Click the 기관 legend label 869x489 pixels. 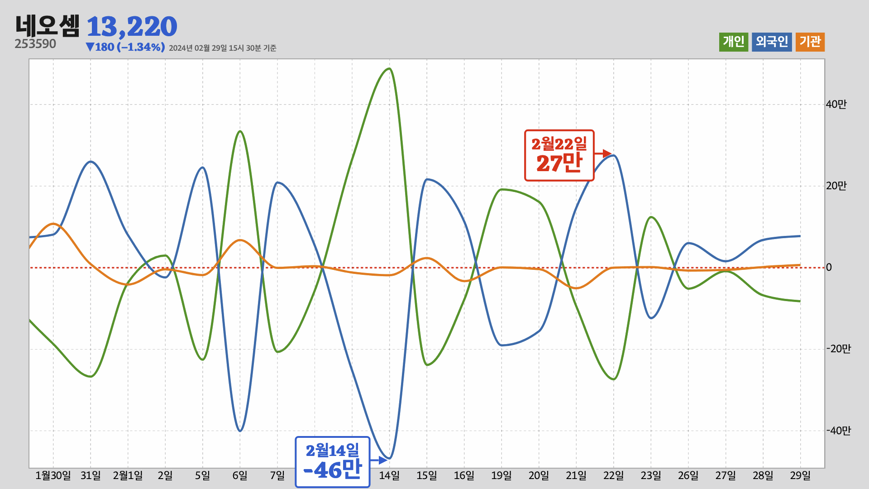click(x=810, y=42)
